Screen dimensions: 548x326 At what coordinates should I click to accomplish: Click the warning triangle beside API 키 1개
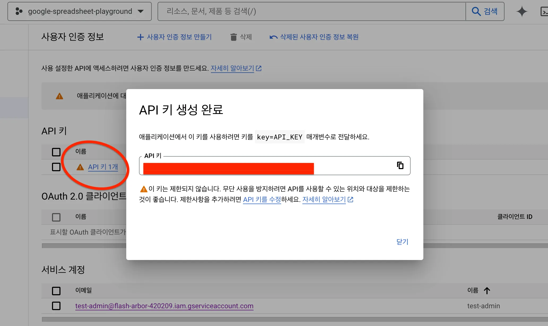tap(80, 167)
